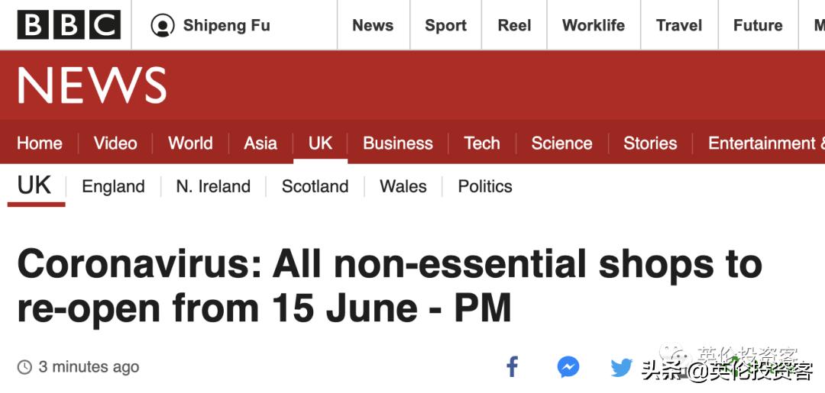Click the large NEWS banner logo
Viewport: 825px width, 393px height.
tap(92, 85)
